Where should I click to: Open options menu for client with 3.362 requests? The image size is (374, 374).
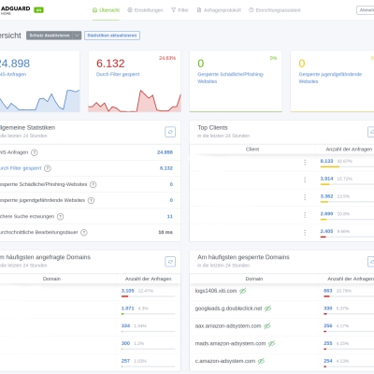(x=305, y=197)
